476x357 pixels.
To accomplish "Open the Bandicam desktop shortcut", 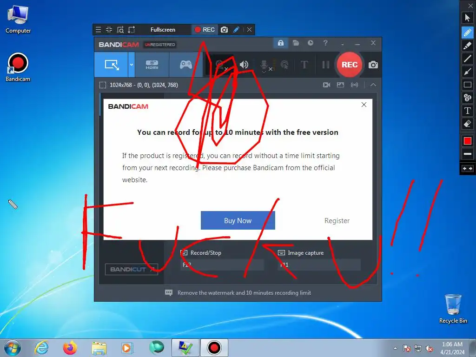I will coord(18,67).
